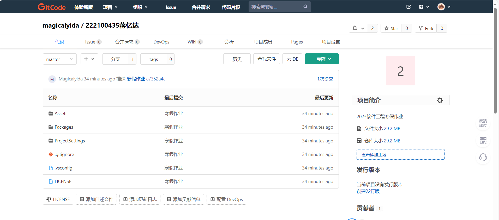
Task: Click the create release link
Action: pyautogui.click(x=368, y=191)
